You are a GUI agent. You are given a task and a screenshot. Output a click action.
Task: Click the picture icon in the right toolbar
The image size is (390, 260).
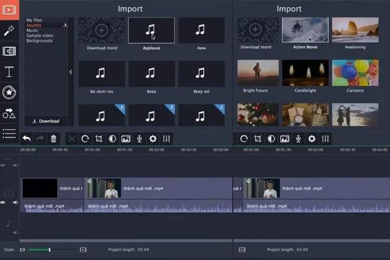click(x=285, y=138)
